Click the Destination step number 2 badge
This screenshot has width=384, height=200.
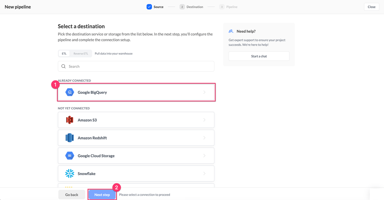pos(182,7)
